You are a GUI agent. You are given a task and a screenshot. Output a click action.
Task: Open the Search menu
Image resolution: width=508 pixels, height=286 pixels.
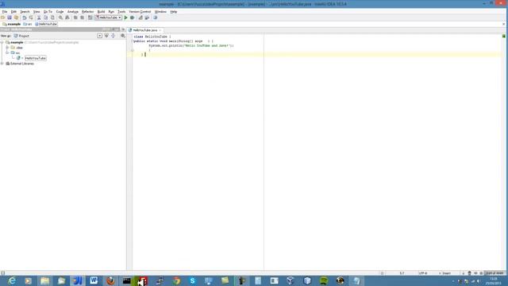pos(25,12)
